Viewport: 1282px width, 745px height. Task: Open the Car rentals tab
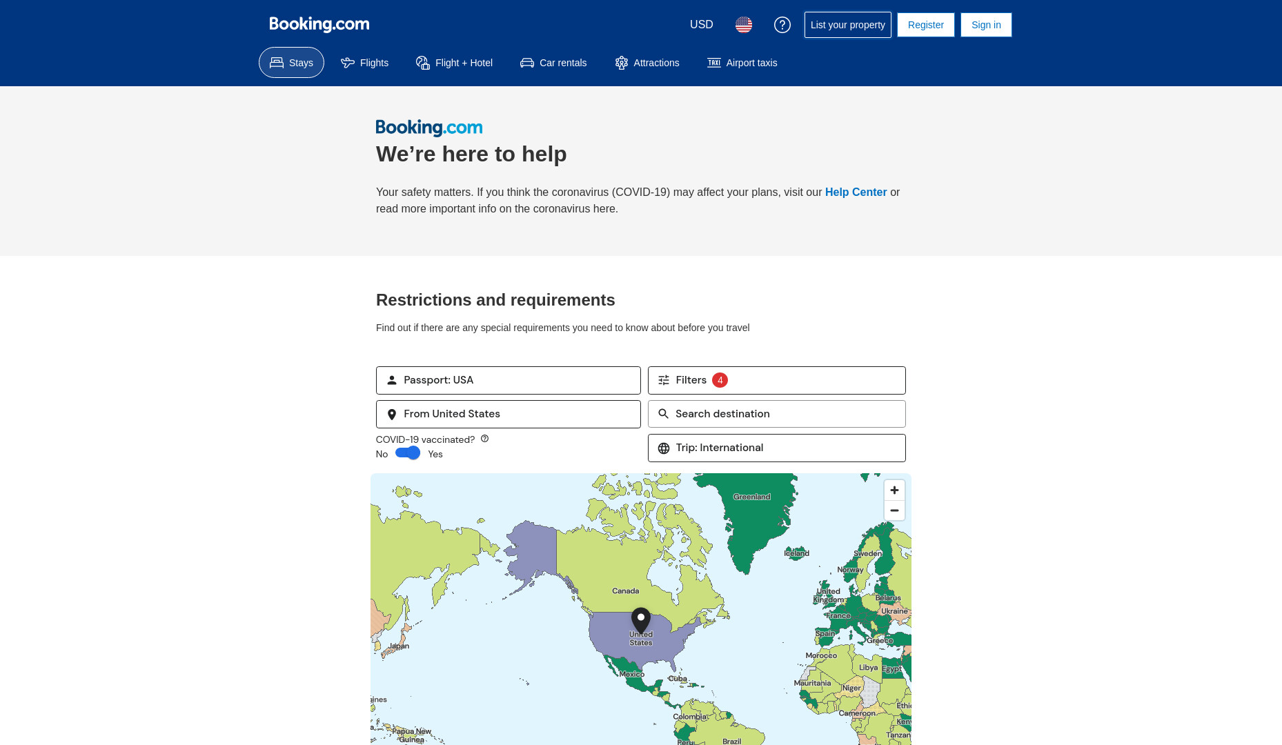pyautogui.click(x=553, y=63)
